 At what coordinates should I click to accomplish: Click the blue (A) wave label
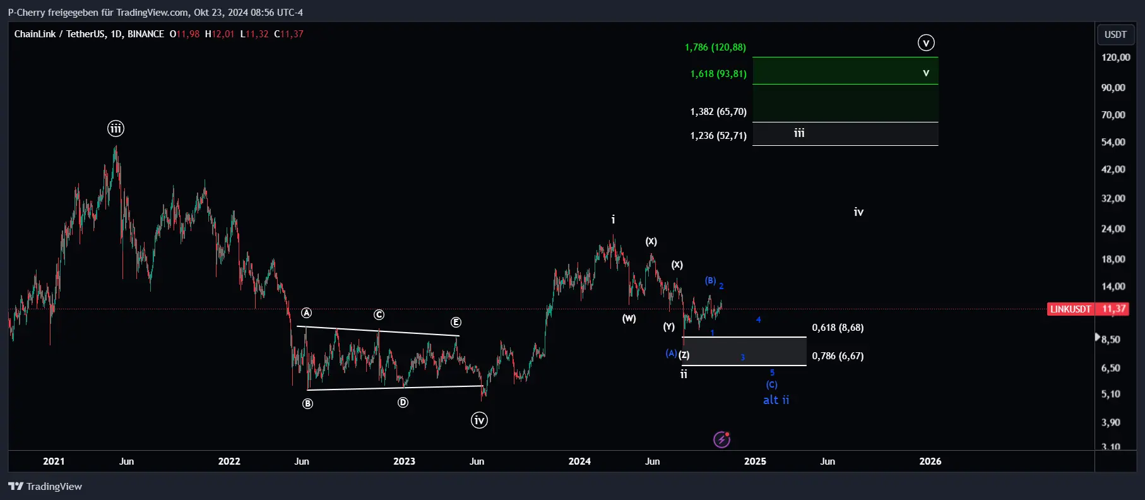click(x=671, y=353)
